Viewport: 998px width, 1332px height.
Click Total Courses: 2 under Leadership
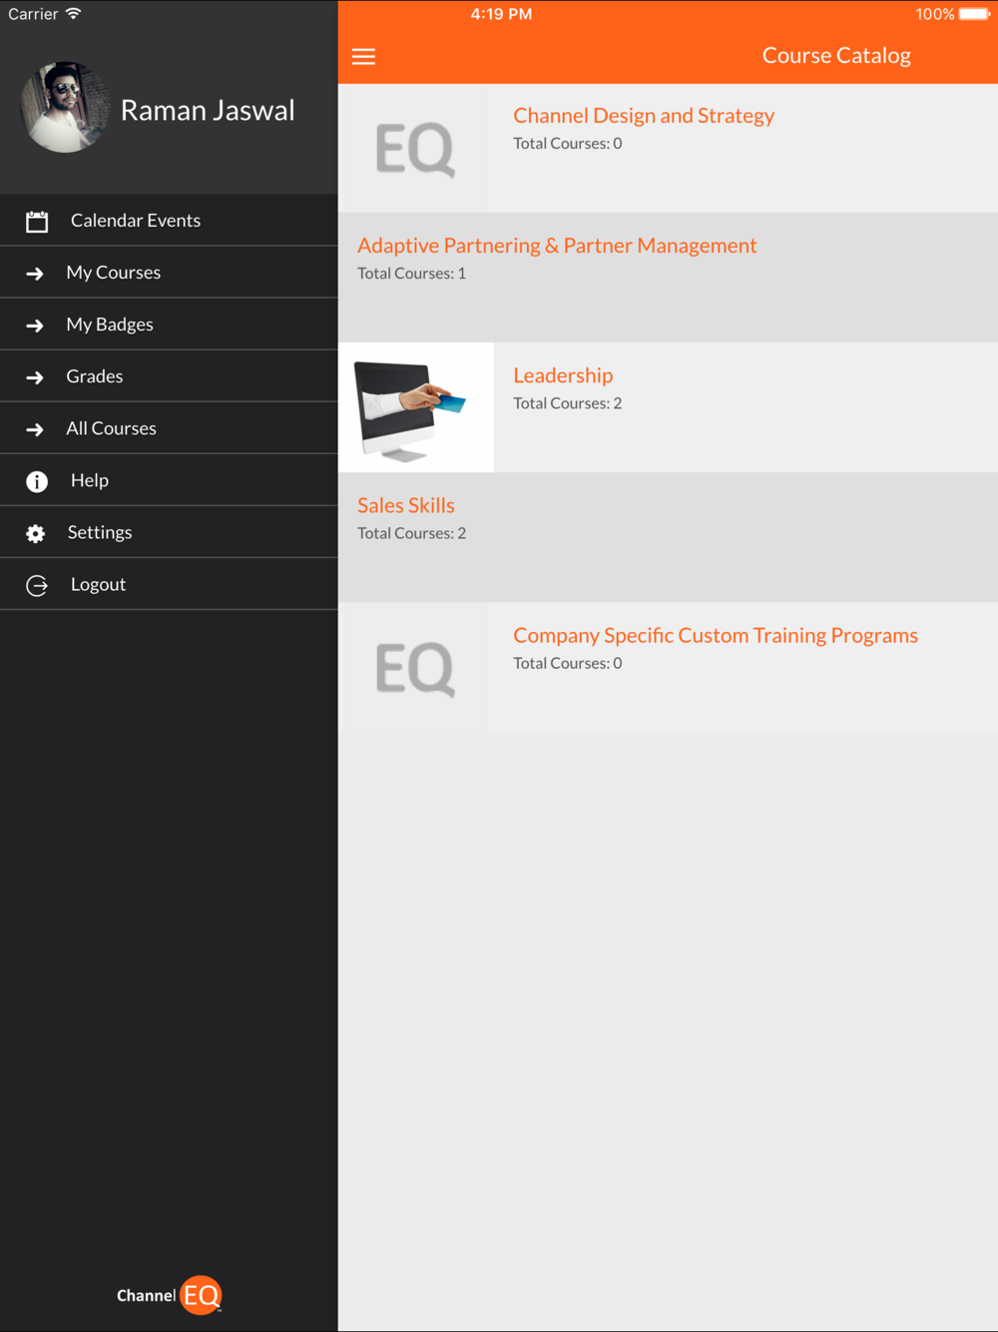pyautogui.click(x=568, y=403)
